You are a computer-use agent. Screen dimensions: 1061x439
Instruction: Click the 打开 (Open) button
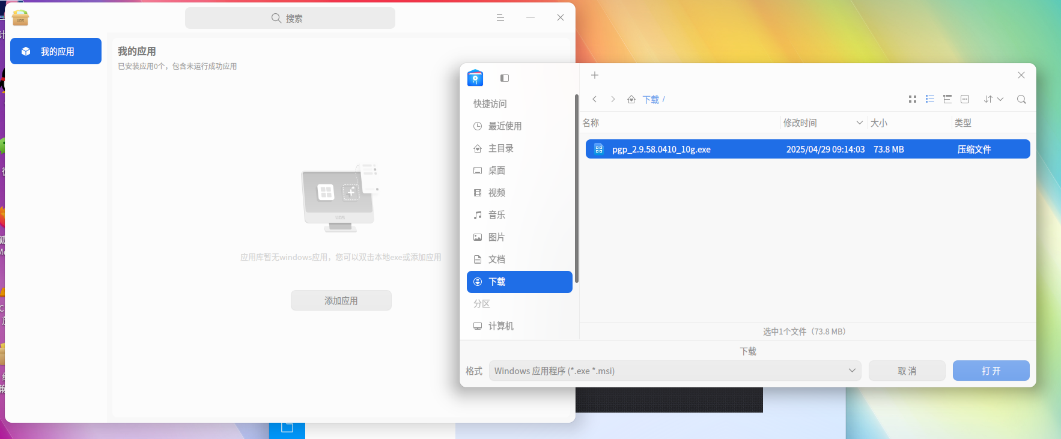point(991,371)
